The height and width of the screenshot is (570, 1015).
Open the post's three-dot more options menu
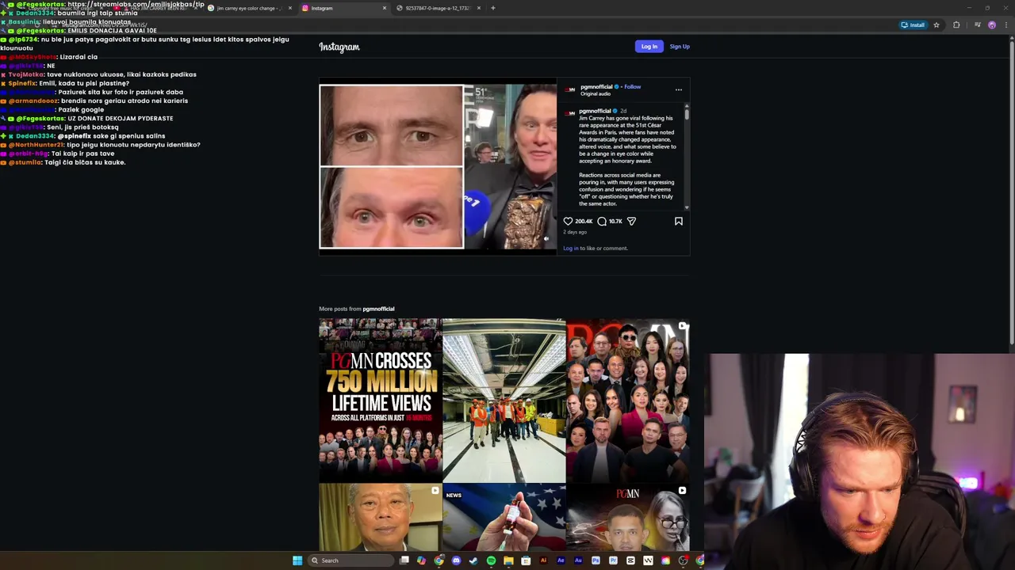click(x=679, y=89)
